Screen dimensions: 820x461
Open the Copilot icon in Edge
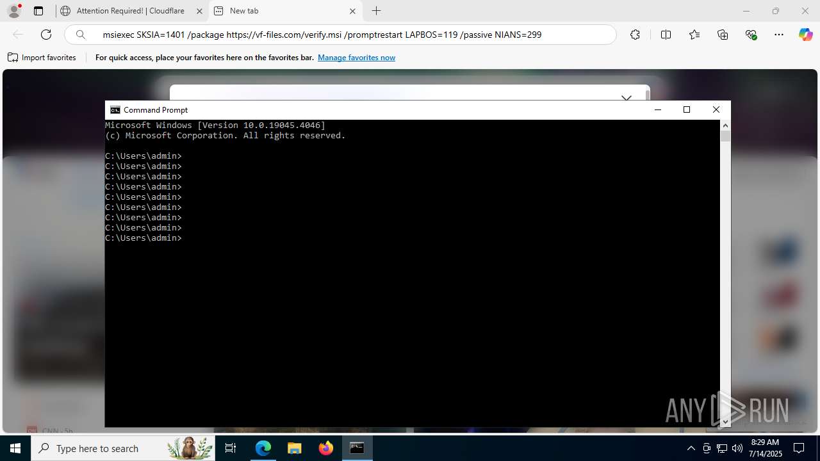pos(805,35)
